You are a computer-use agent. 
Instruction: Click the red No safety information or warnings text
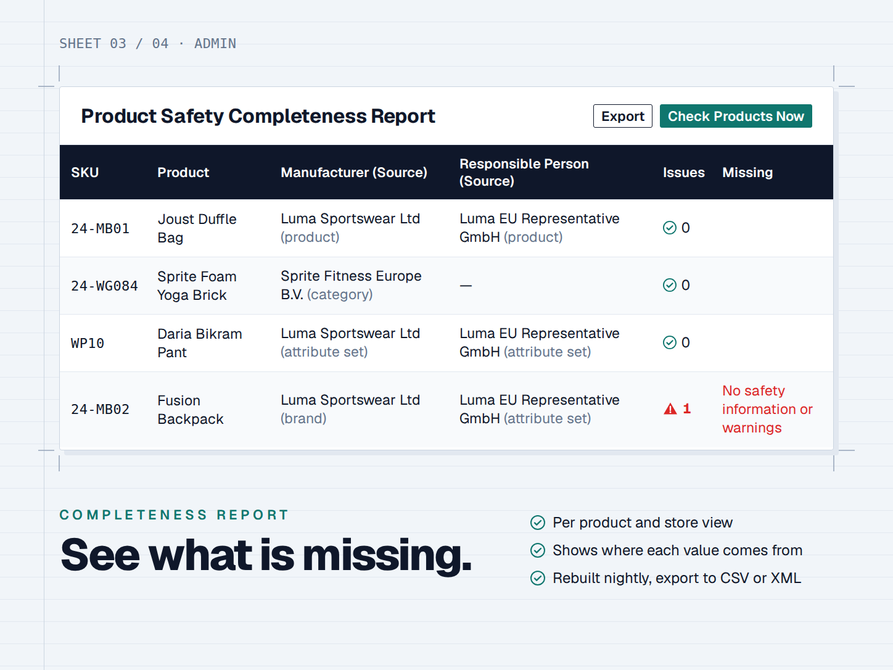coord(767,409)
